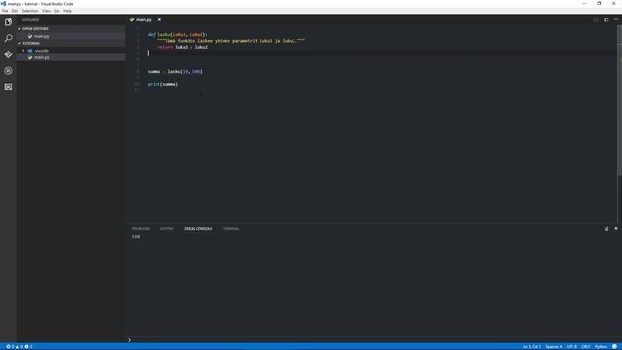The height and width of the screenshot is (350, 622).
Task: Click the 'print(summa)' line in the editor
Action: point(162,84)
